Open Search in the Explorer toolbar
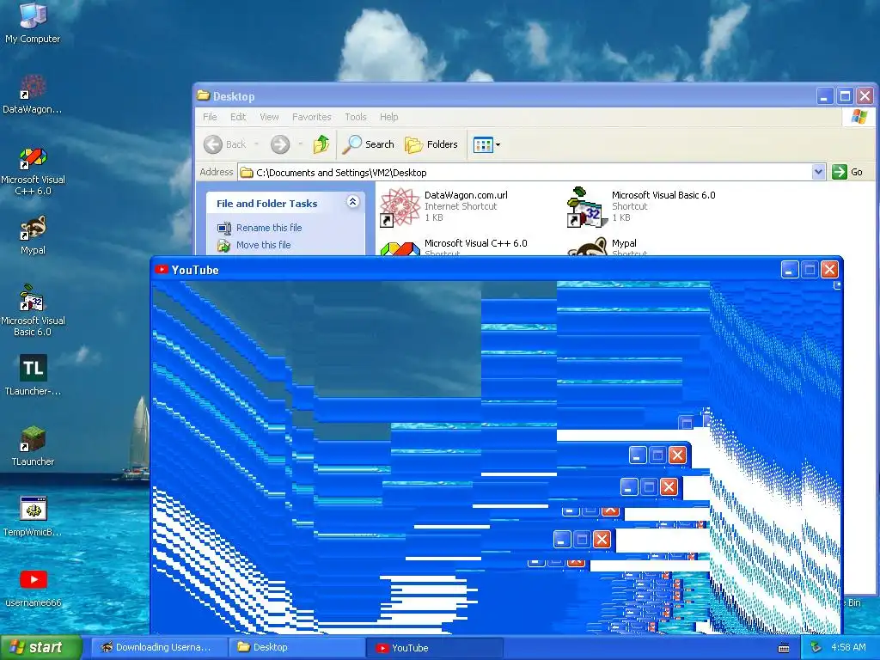 (x=368, y=144)
